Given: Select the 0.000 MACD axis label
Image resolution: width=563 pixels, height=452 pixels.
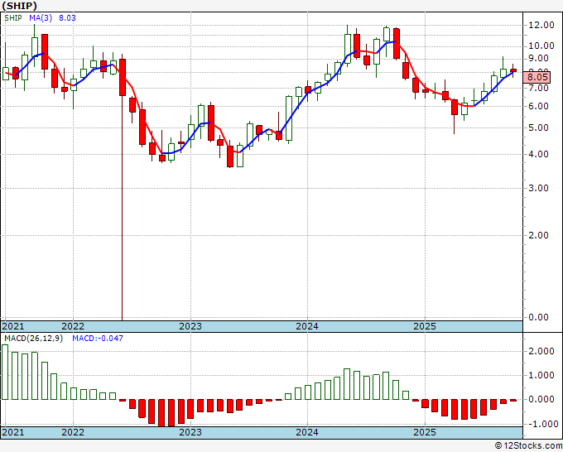Looking at the screenshot, I should tap(541, 399).
